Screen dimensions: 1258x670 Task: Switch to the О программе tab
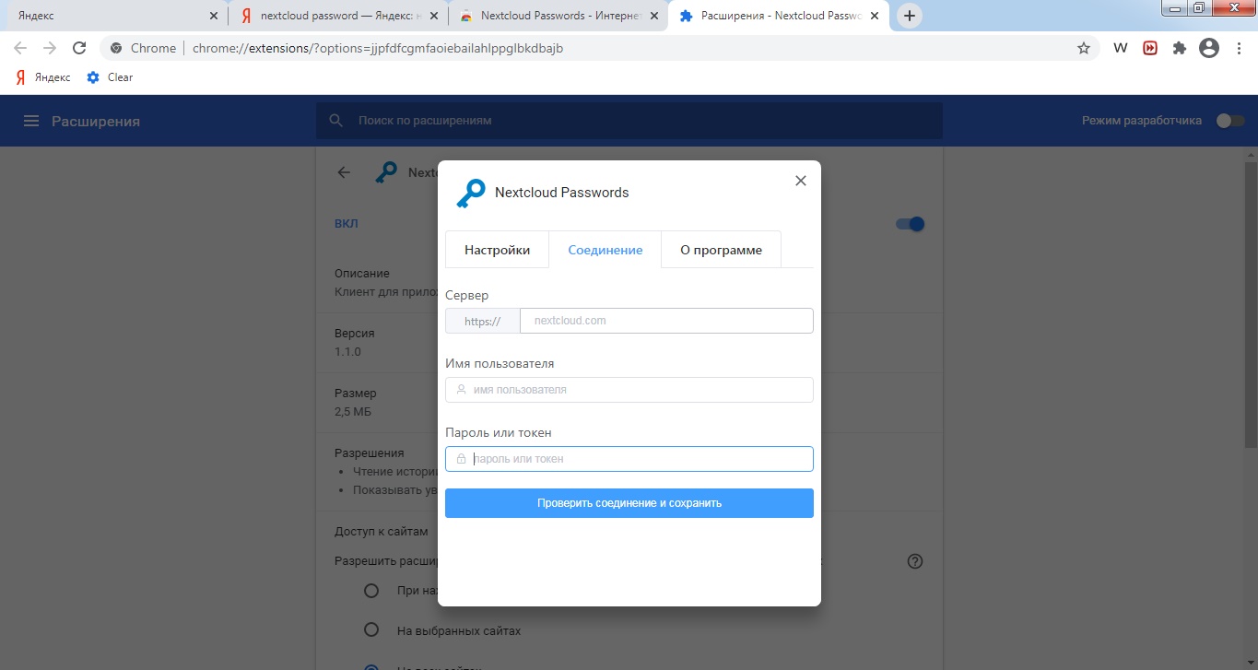(x=720, y=249)
